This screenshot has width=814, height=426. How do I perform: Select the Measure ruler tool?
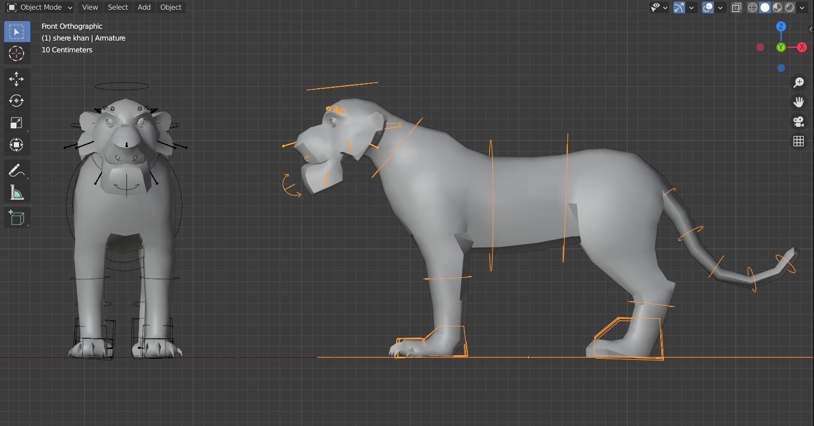pos(16,192)
